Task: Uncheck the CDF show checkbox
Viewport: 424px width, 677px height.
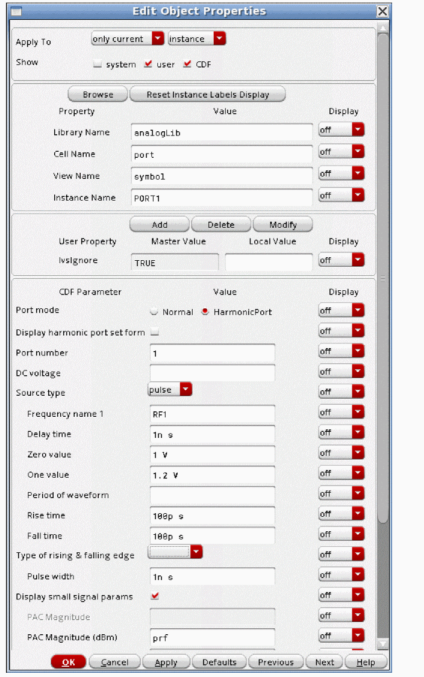Action: click(x=187, y=64)
